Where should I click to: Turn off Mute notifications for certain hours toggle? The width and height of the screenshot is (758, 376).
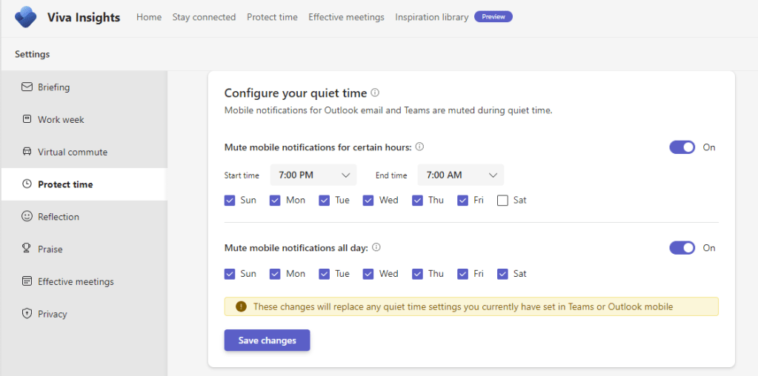click(x=682, y=147)
